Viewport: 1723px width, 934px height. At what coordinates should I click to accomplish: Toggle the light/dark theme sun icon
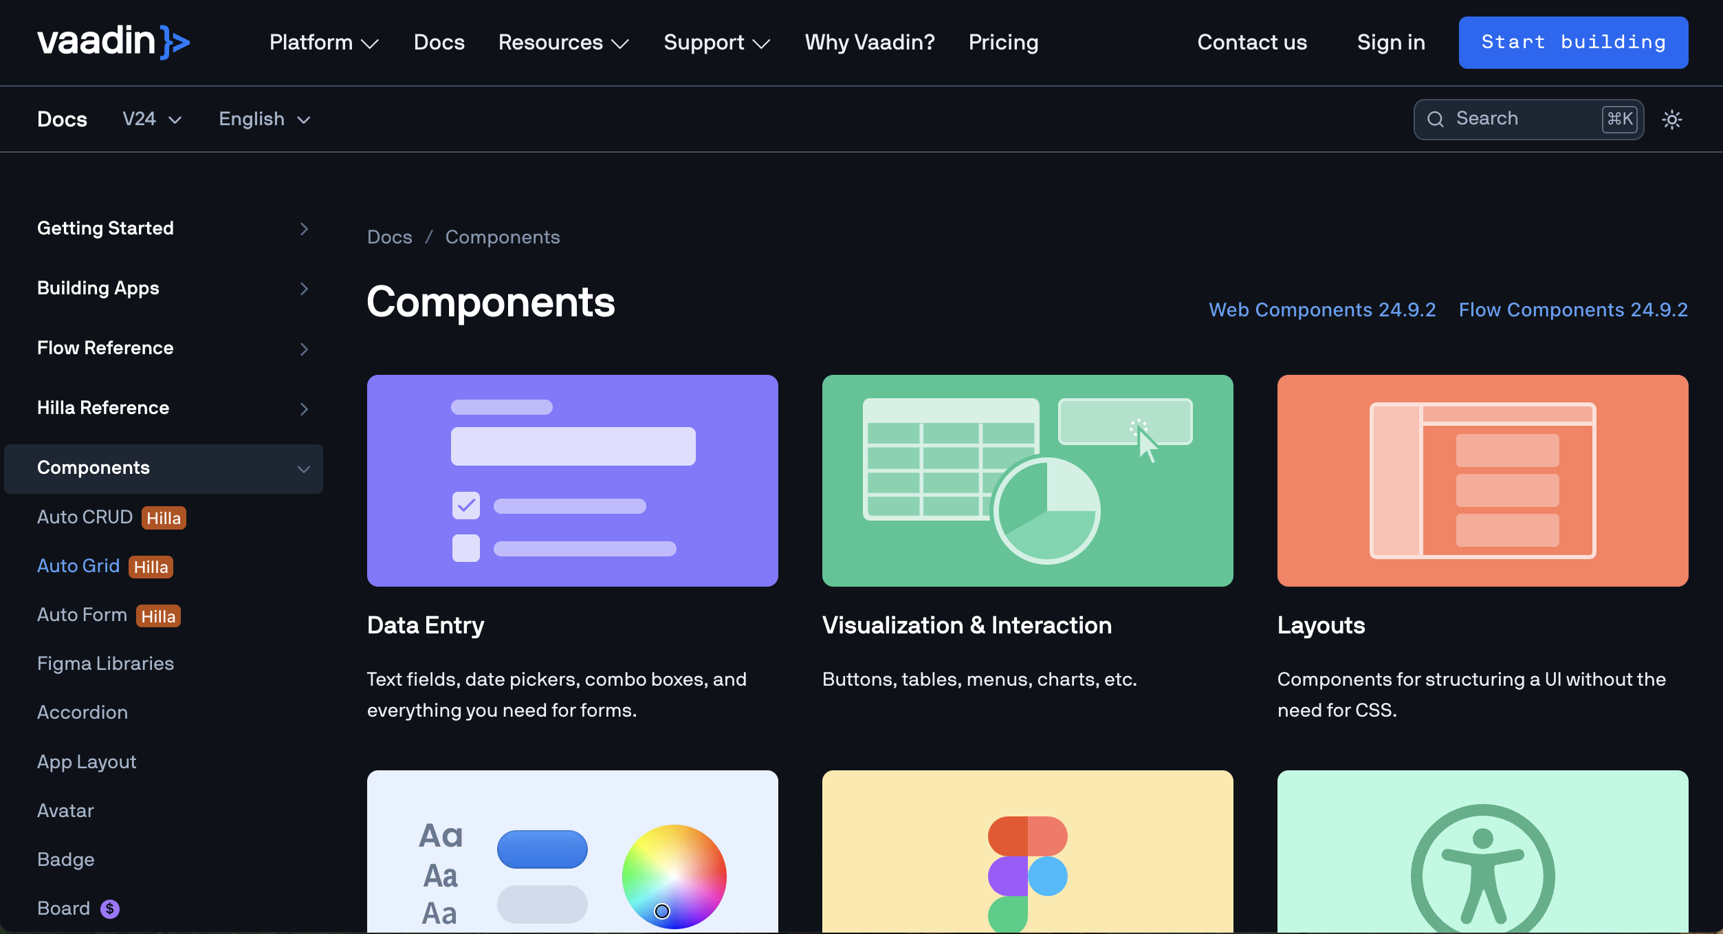coord(1671,120)
